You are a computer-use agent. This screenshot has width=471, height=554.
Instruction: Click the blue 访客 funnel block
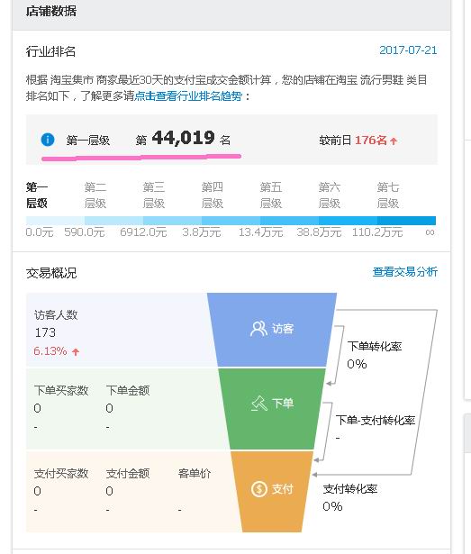(x=272, y=330)
